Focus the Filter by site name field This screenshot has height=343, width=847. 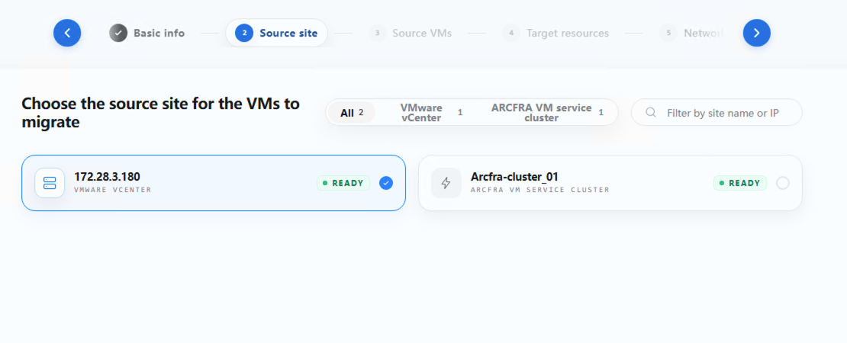[x=717, y=112]
